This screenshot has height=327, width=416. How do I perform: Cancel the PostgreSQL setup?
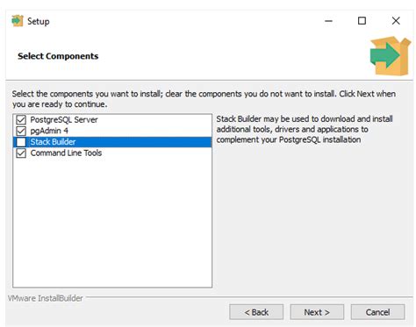click(377, 312)
